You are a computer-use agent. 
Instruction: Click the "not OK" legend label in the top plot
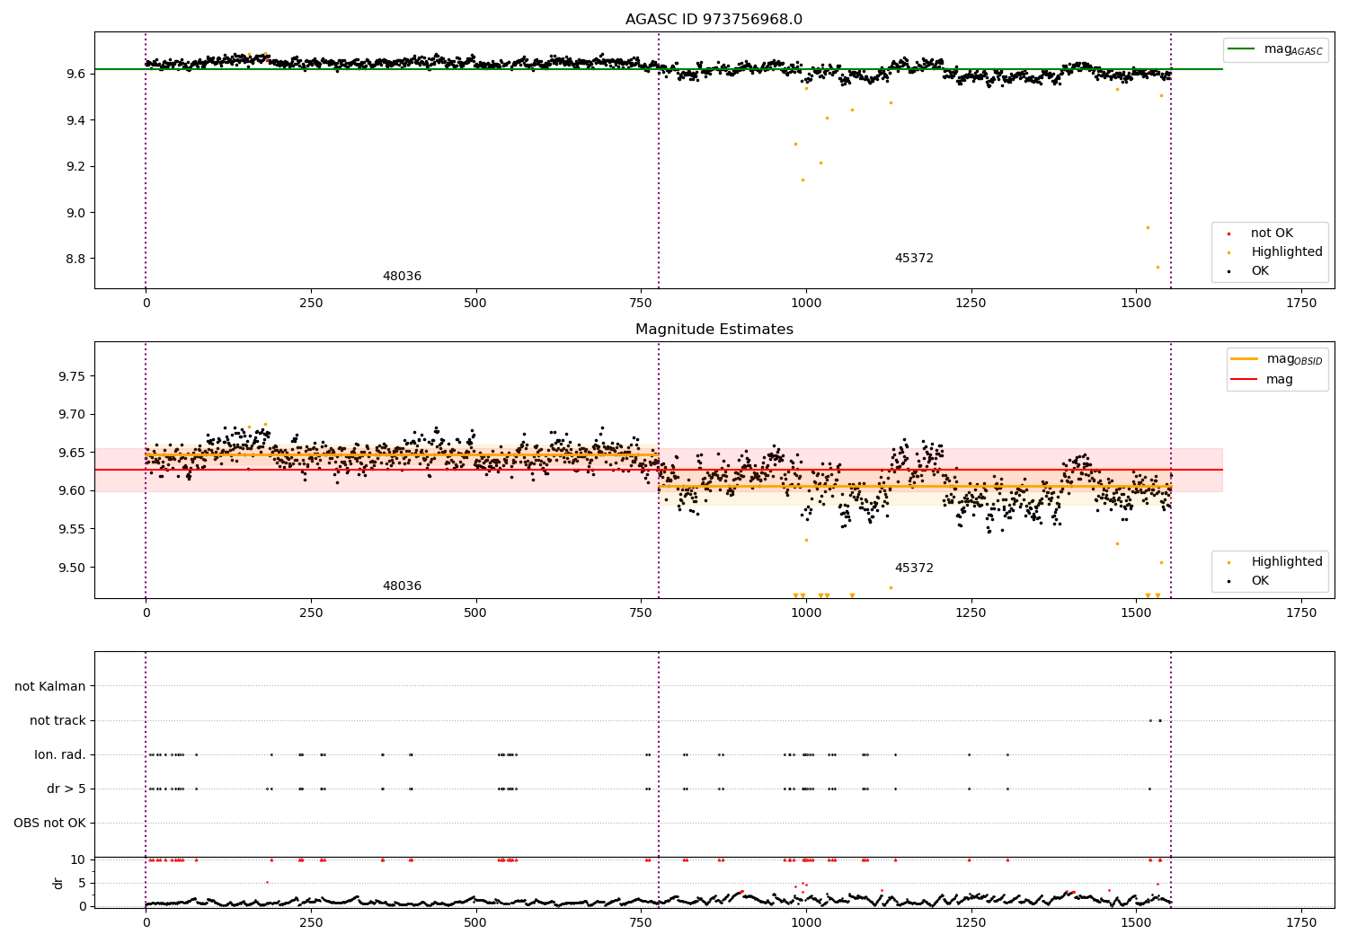[1272, 233]
